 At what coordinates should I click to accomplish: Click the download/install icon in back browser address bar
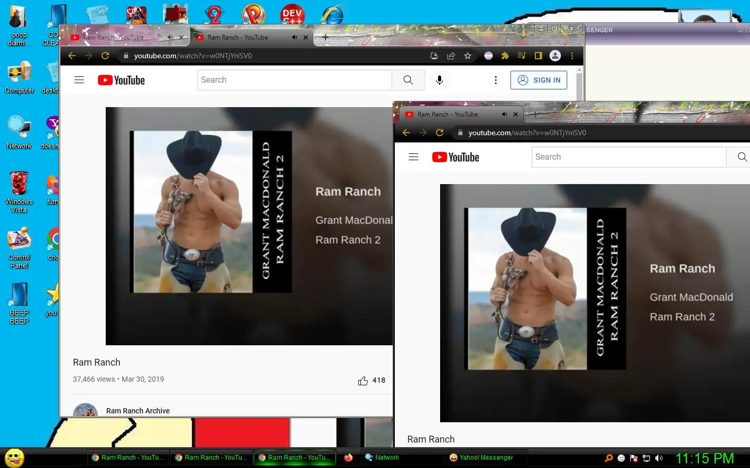click(434, 56)
